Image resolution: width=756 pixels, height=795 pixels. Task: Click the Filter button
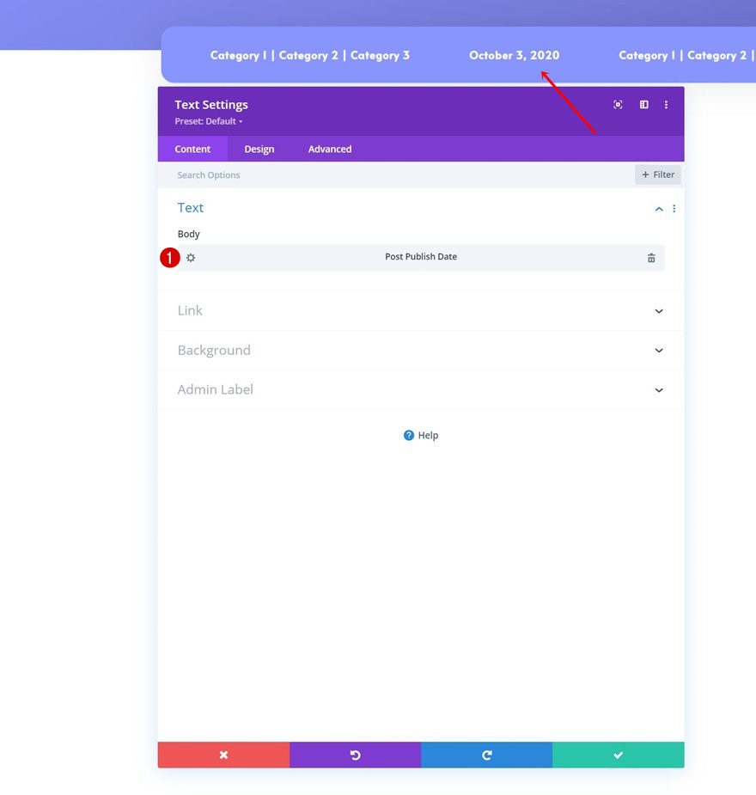(x=657, y=174)
